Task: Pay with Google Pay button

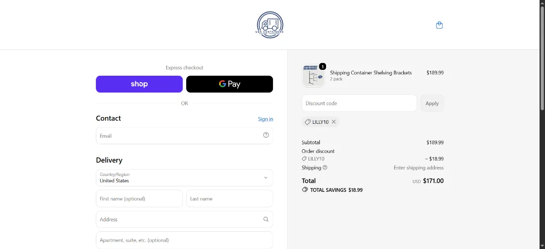Action: click(229, 84)
